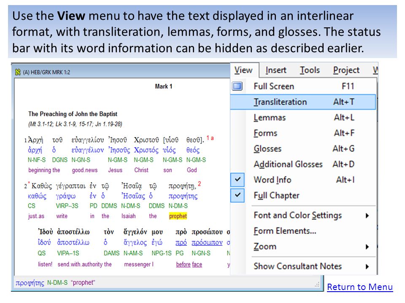Image resolution: width=405 pixels, height=303 pixels.
Task: Choose Transliteration from the View menu
Action: point(303,102)
